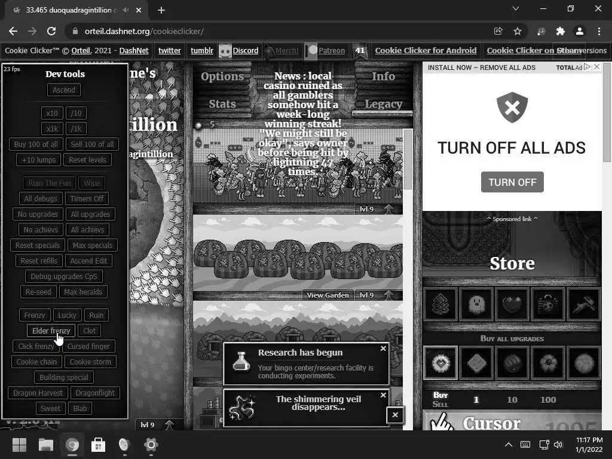Click the TURN OFF ads button
Image resolution: width=612 pixels, height=459 pixels.
[x=512, y=182]
